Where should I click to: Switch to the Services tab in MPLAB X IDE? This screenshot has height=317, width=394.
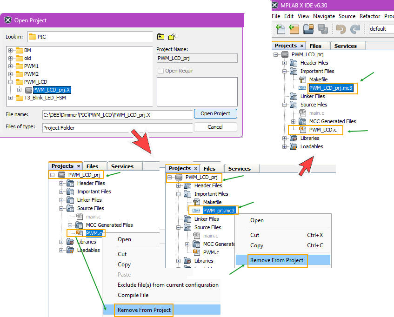pos(346,46)
